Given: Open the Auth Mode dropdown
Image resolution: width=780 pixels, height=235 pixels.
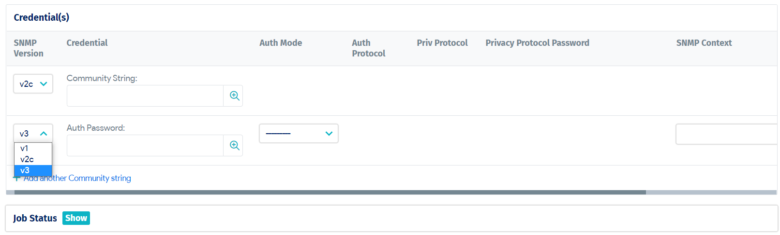Looking at the screenshot, I should (299, 134).
